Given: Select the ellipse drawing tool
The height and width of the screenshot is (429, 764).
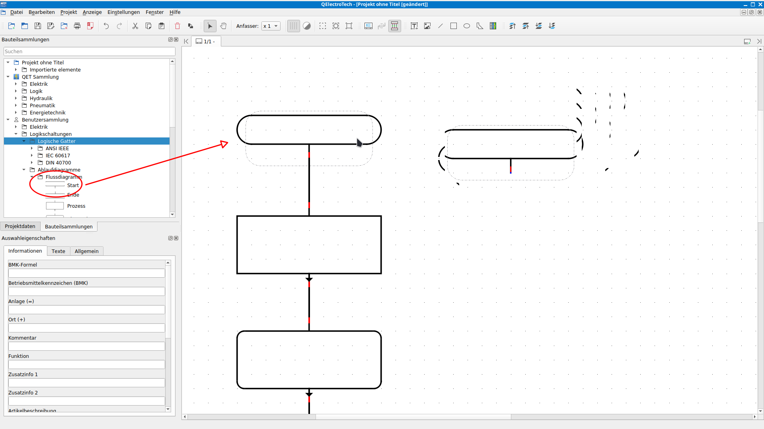Looking at the screenshot, I should [467, 26].
